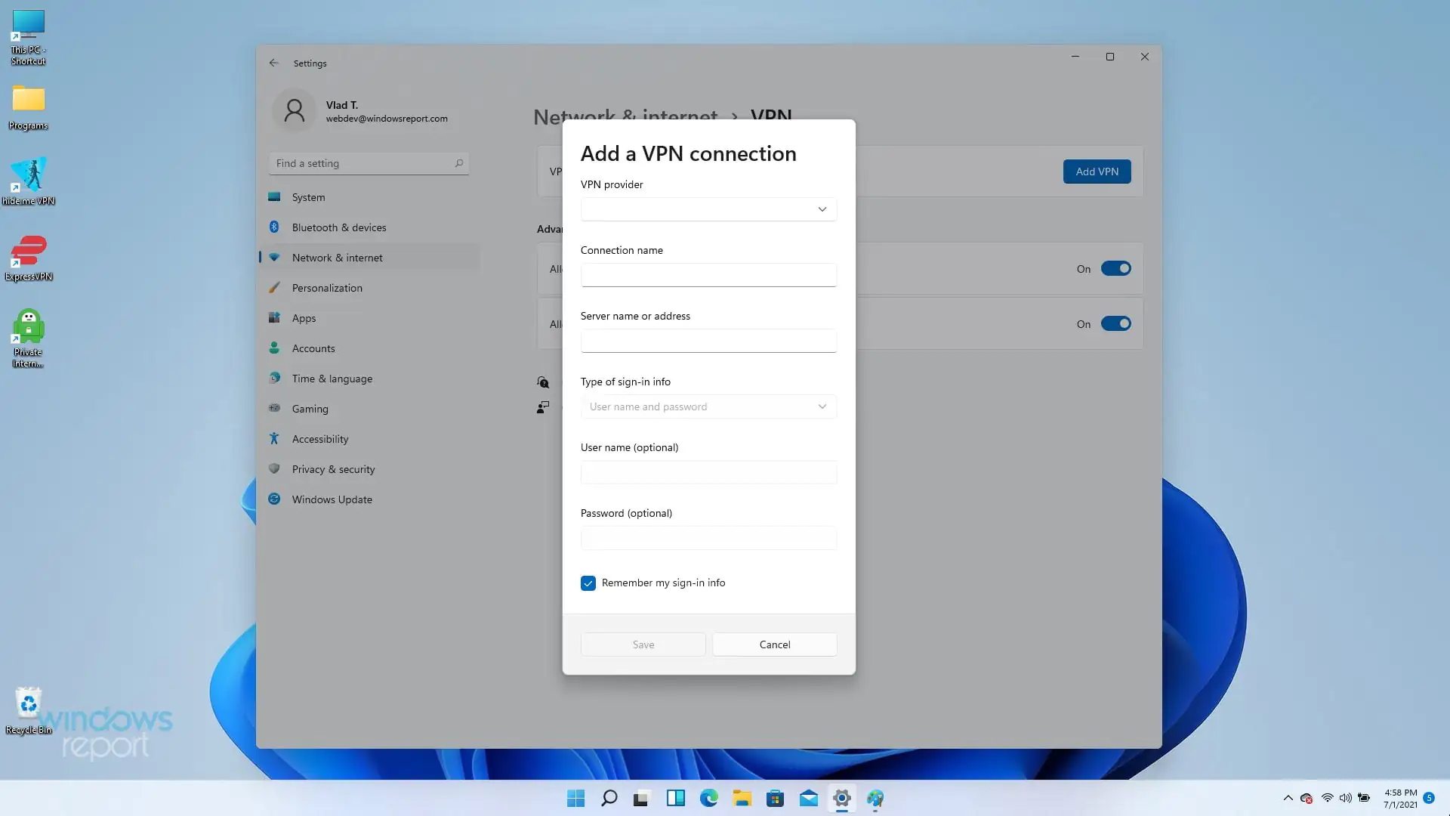Adjust the volume via the speaker tray icon

1346,798
